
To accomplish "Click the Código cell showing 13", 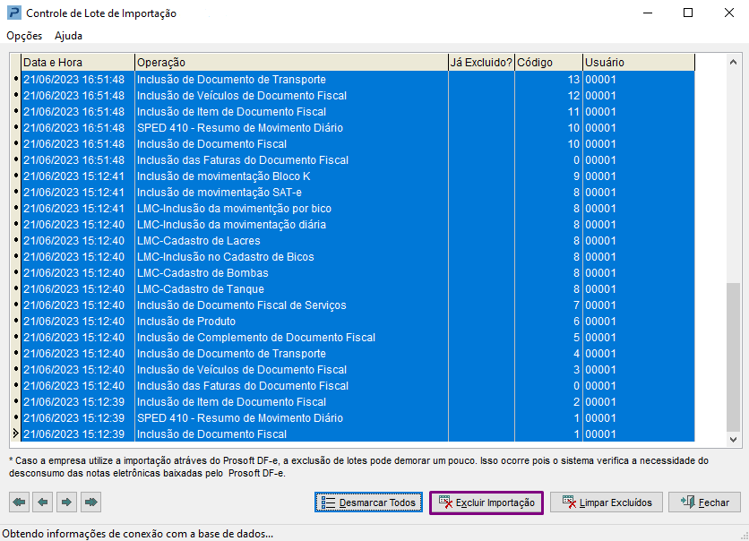I will 548,79.
